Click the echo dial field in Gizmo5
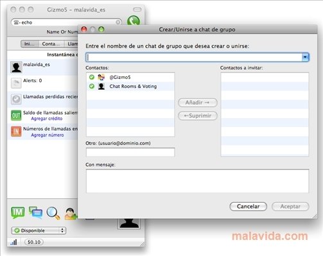Viewport: 323px width, 256px height. pyautogui.click(x=66, y=22)
